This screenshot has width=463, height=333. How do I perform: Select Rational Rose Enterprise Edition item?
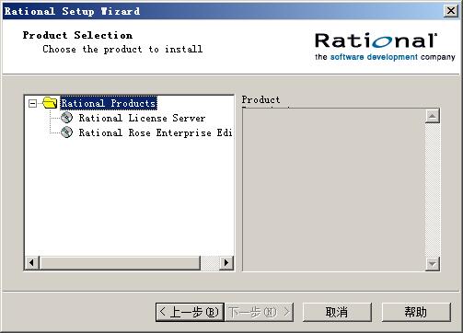(156, 132)
